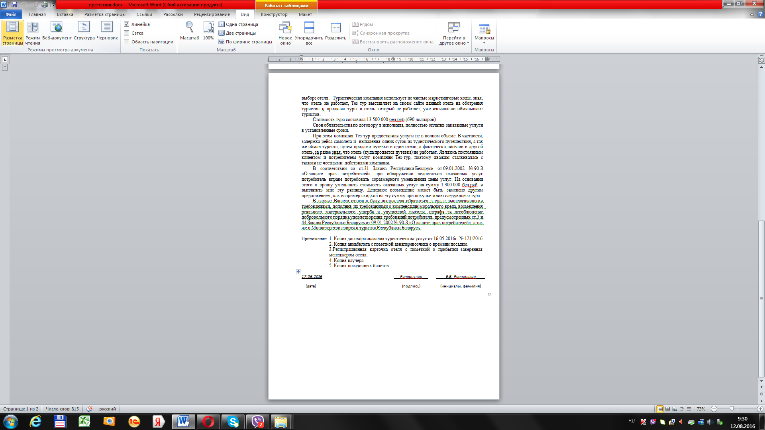Open New Window (Новое окно)

click(285, 33)
